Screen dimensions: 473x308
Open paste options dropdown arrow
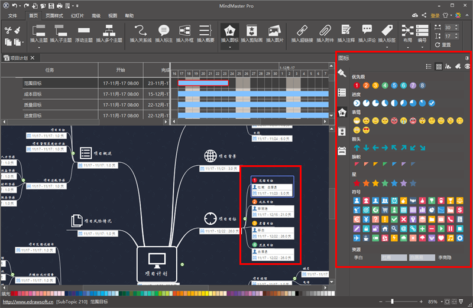(23, 42)
